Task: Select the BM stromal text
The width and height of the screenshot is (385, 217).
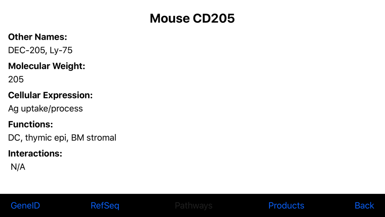Action: pyautogui.click(x=94, y=138)
